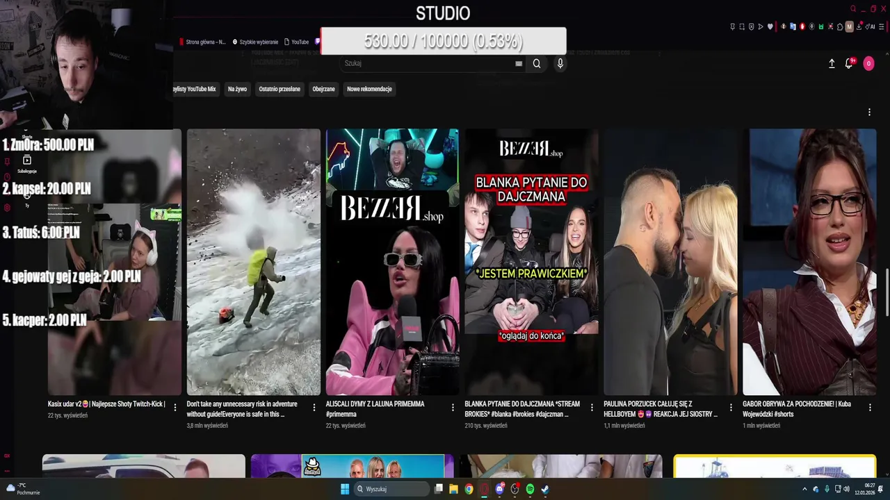
Task: Click the speaker volume tray icon
Action: coord(847,489)
